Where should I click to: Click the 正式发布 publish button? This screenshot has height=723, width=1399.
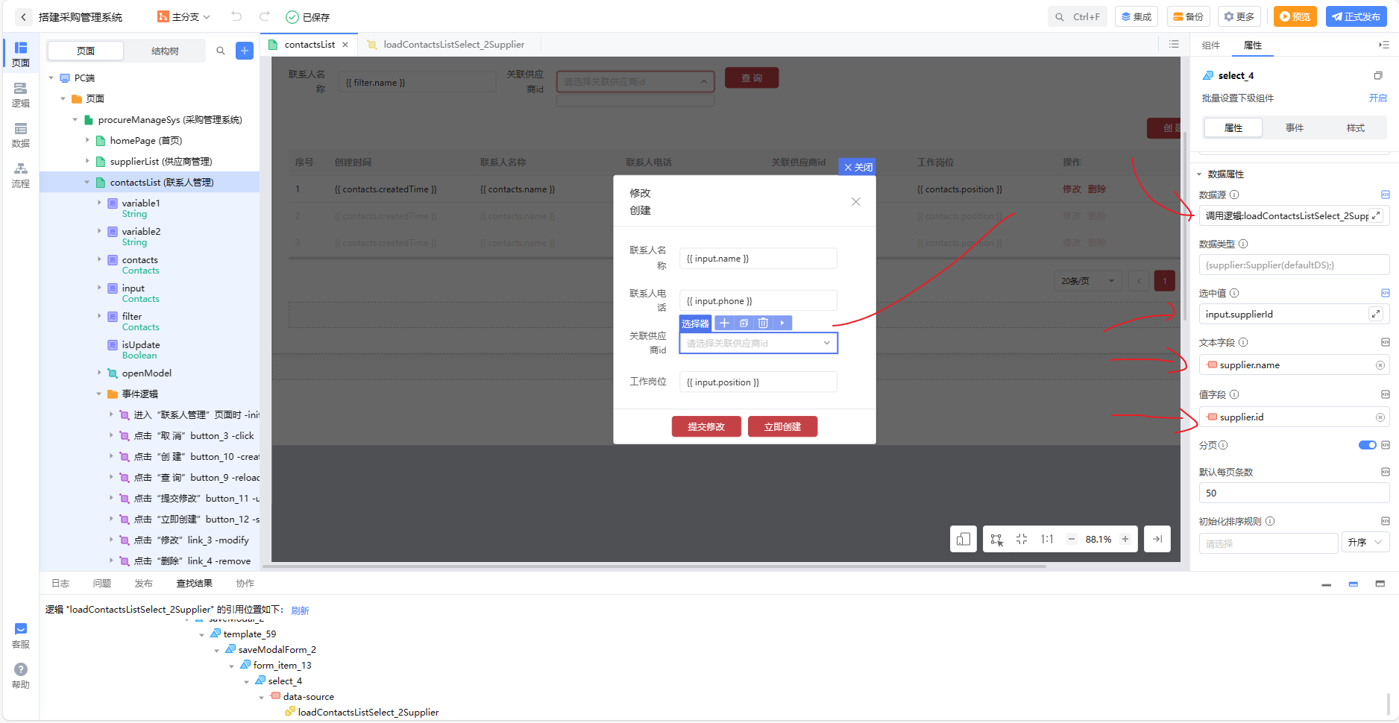(x=1356, y=16)
